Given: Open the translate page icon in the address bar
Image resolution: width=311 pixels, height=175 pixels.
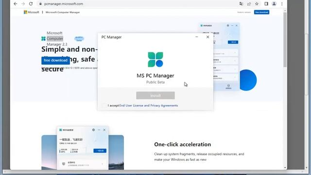Looking at the screenshot, I should [241, 4].
